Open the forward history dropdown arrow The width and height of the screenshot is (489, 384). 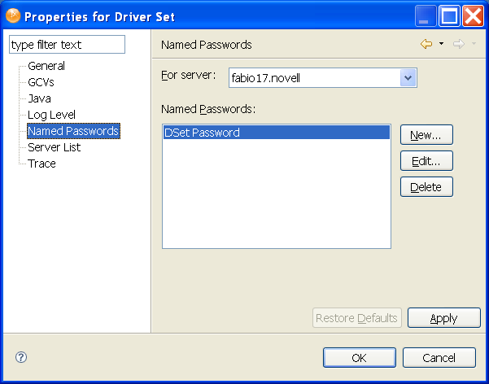pos(474,44)
